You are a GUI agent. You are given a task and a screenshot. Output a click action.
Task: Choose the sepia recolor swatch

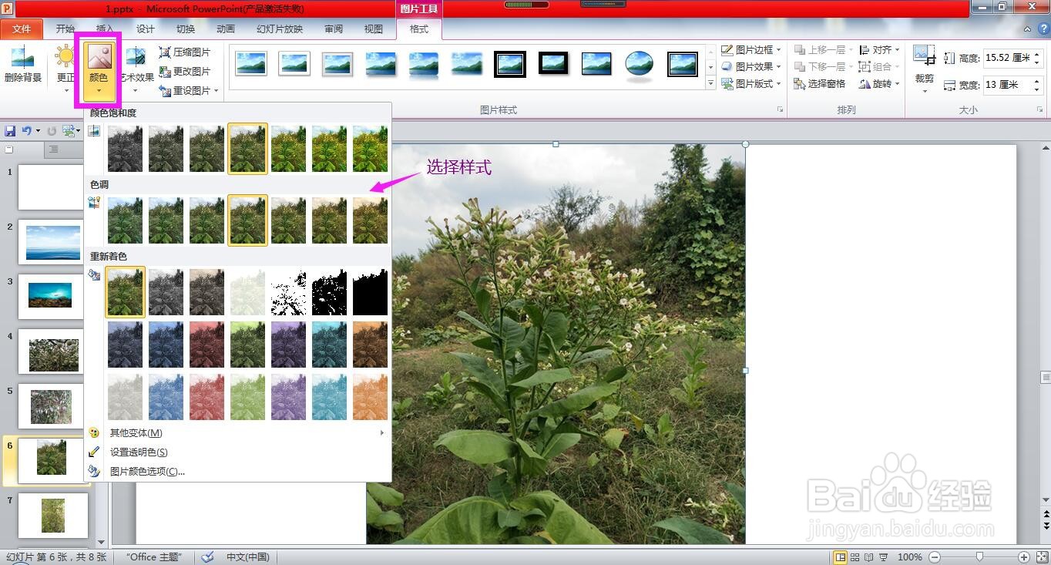(207, 292)
